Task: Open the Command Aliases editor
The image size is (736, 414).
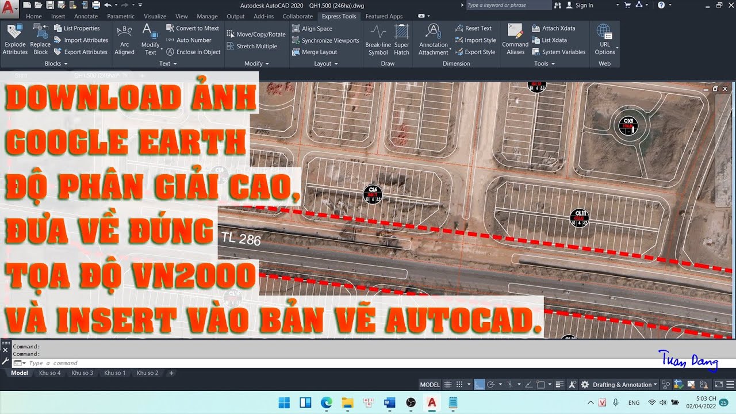Action: (x=515, y=40)
